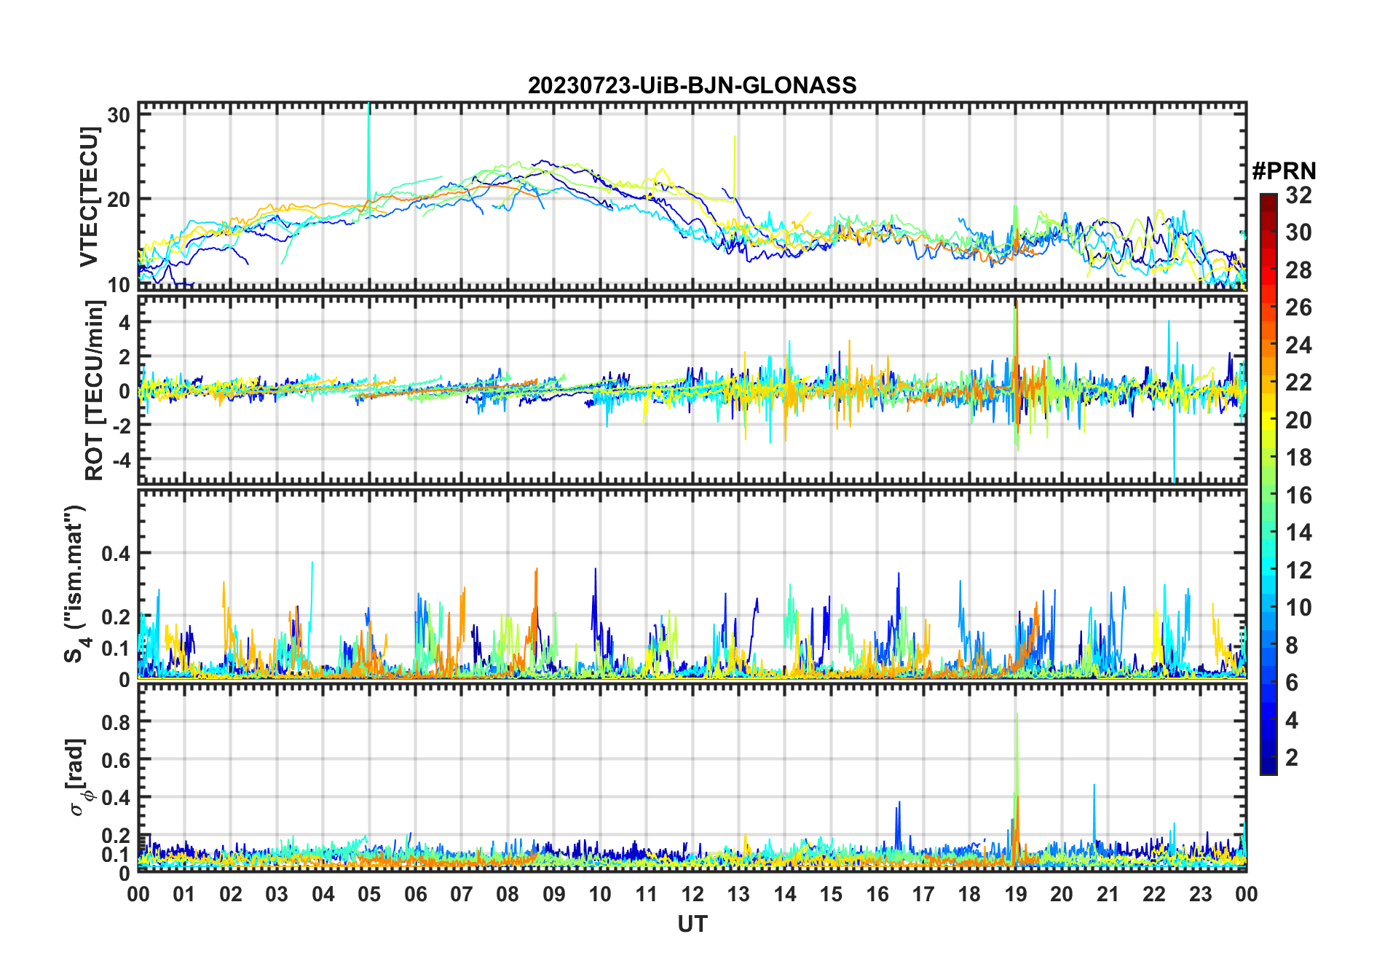Screen dimensions: 1385x969
Task: Click the ROT [TECU/min] y-axis label
Action: click(x=95, y=391)
